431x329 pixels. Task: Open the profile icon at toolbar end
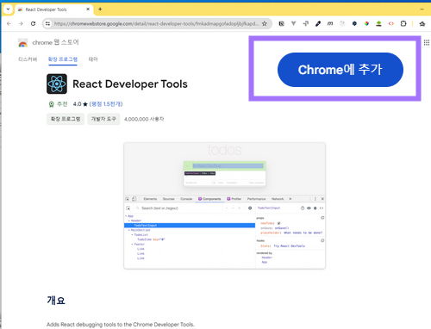[422, 24]
